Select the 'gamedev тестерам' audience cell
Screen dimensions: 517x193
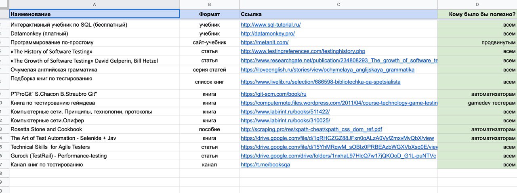[x=477, y=103]
